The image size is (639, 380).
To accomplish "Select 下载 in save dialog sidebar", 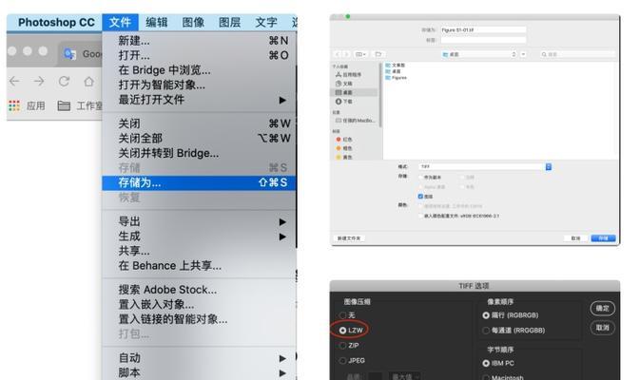I will [344, 102].
